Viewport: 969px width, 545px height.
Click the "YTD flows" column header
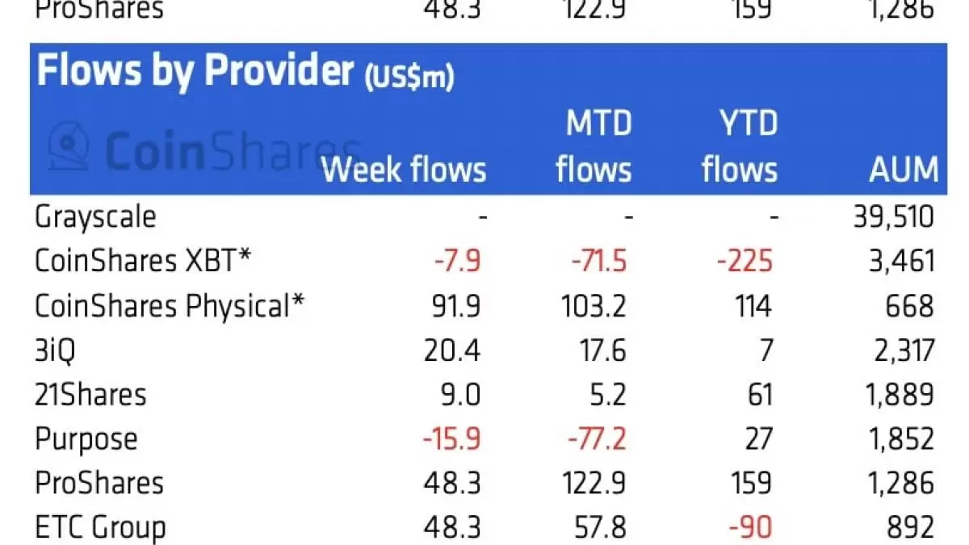739,147
